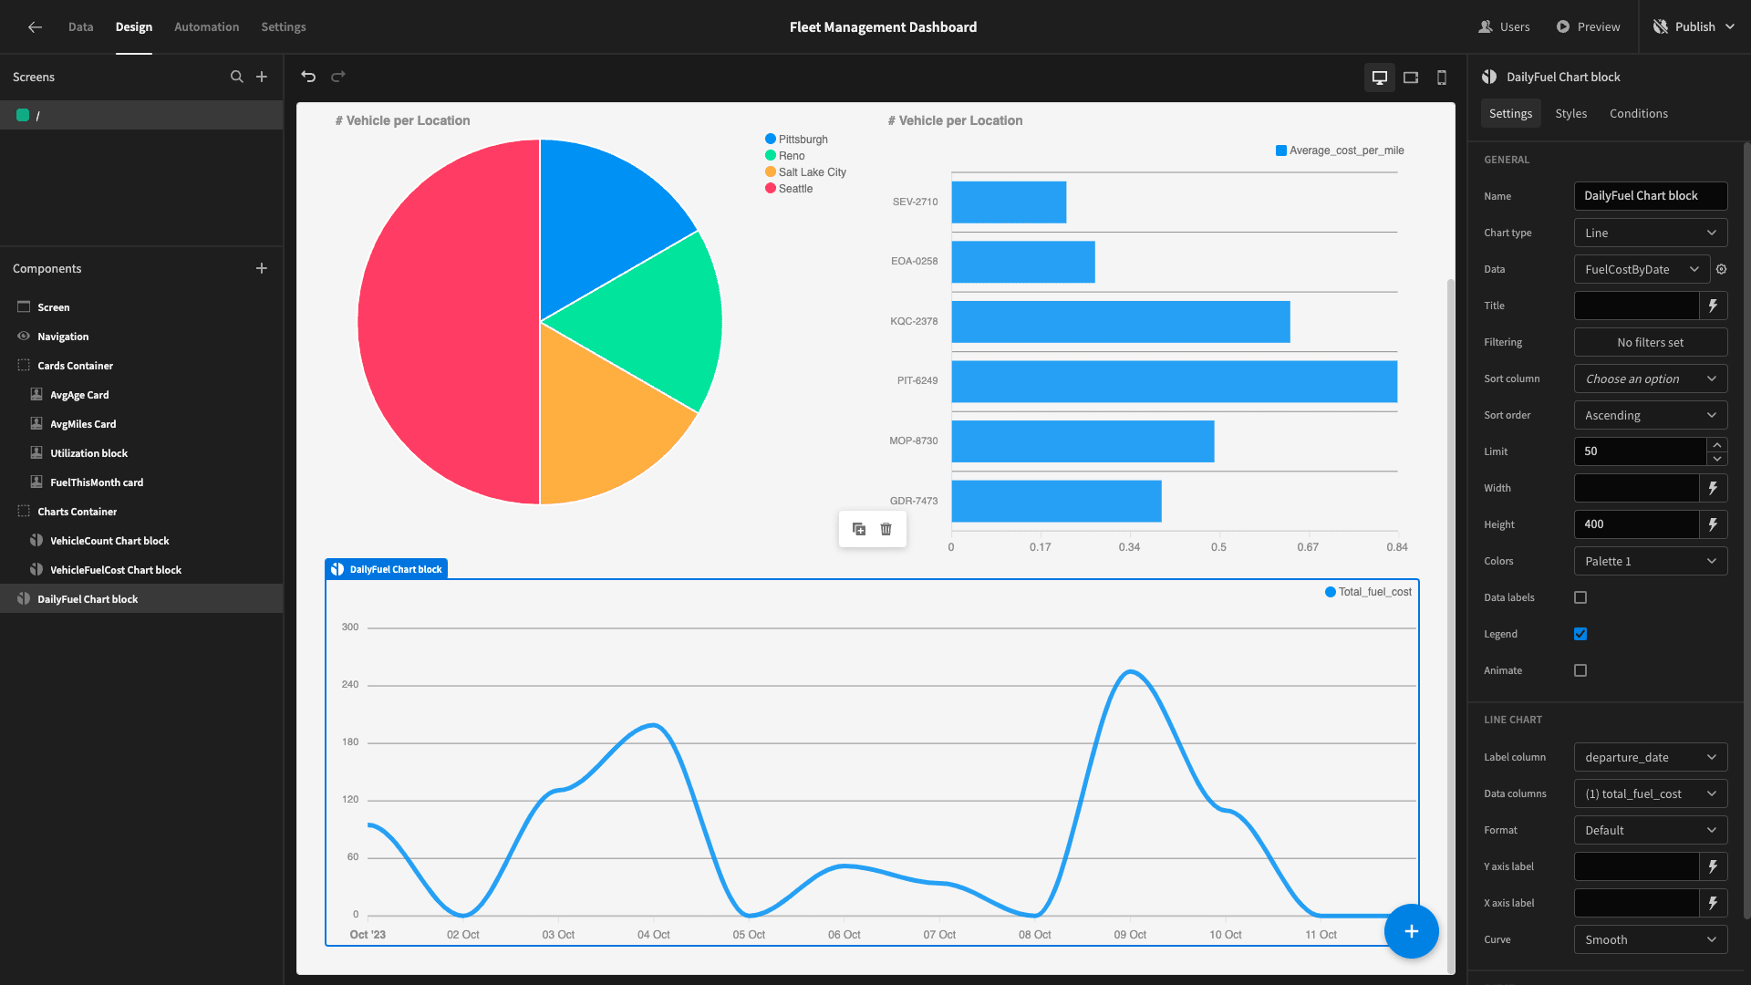Switch to the Styles tab
The image size is (1751, 985).
1570,113
